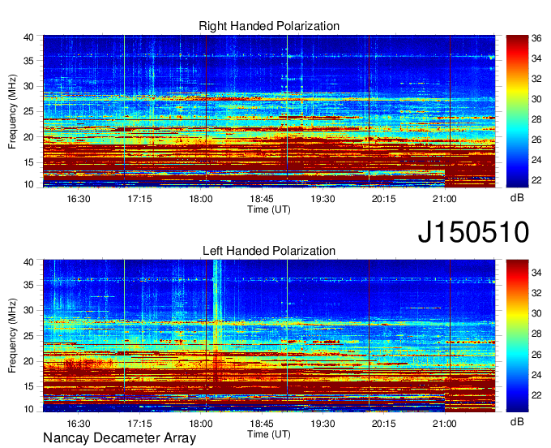Click the Nancay Decameter Array caption

click(119, 438)
